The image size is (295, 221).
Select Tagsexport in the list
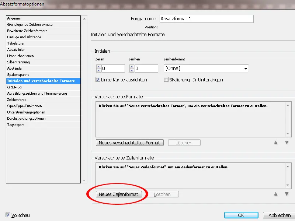(x=43, y=125)
